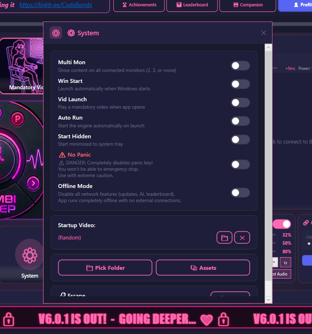
Task: Click the left lock icon in banner
Action: (x=9, y=319)
